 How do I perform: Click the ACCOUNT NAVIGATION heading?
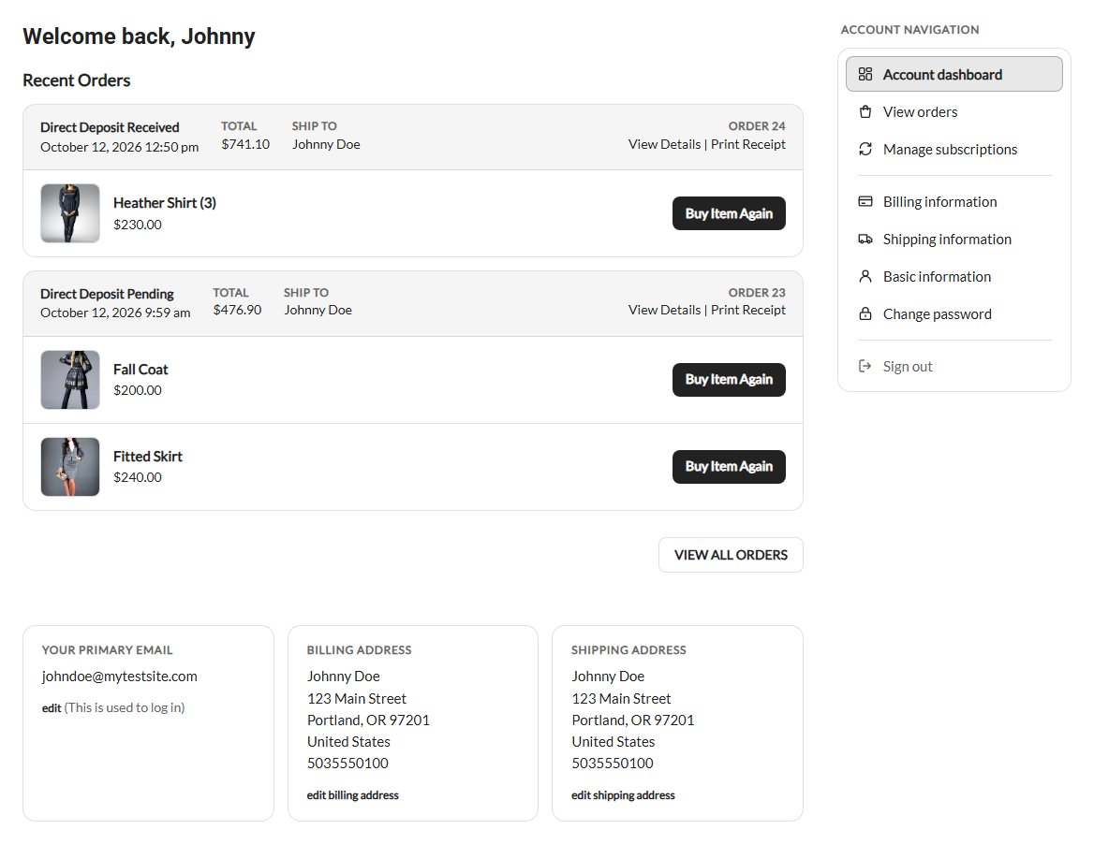(909, 30)
